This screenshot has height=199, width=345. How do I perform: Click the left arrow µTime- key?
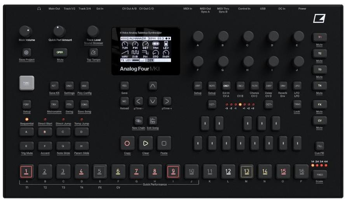coord(138,101)
